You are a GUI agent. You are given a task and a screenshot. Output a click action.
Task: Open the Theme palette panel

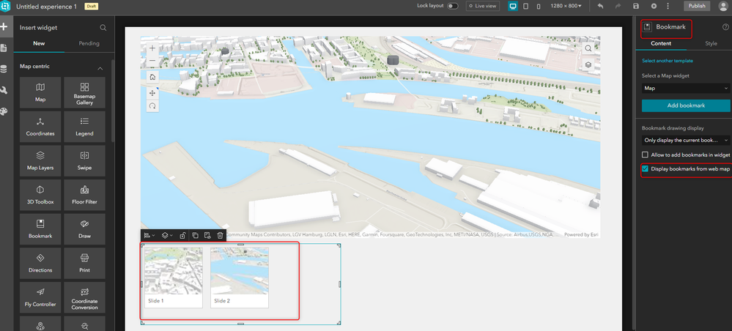(x=4, y=112)
